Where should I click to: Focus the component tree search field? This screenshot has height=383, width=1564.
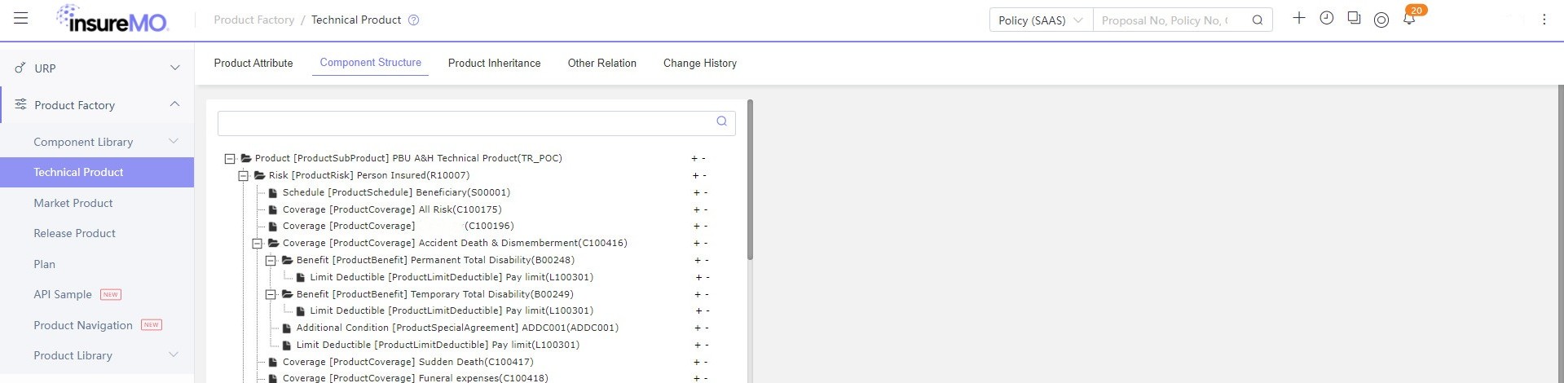[x=465, y=122]
